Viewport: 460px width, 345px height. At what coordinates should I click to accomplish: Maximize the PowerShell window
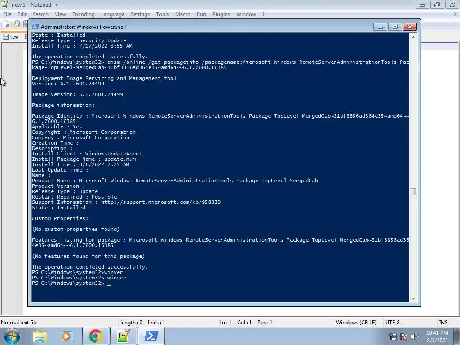[x=395, y=27]
